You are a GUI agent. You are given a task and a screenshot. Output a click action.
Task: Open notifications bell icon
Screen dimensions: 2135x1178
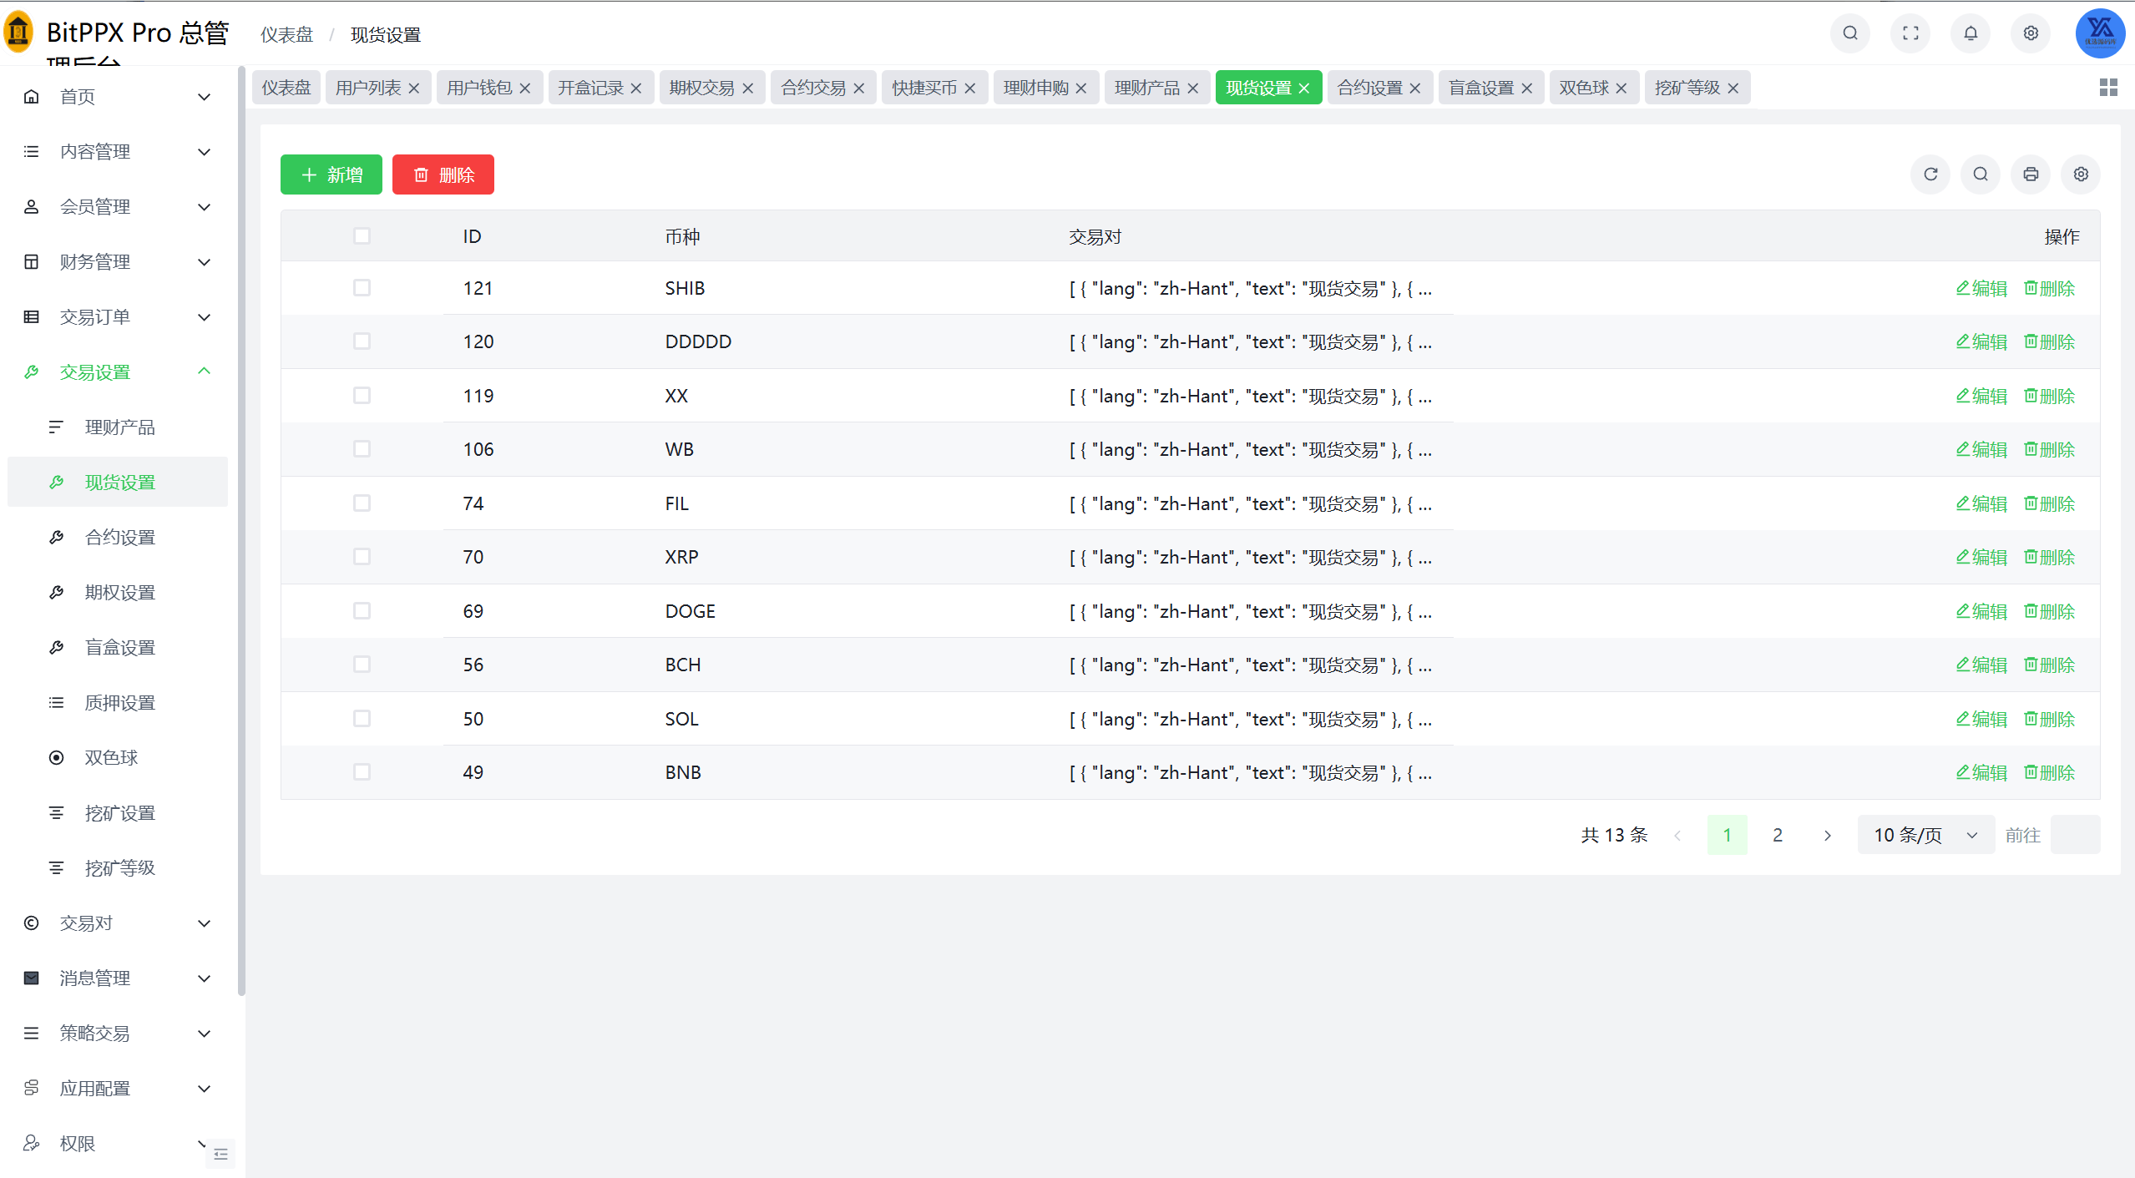(1971, 33)
